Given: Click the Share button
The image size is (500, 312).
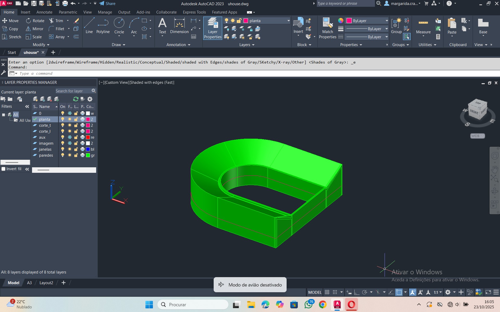Looking at the screenshot, I should (x=107, y=4).
